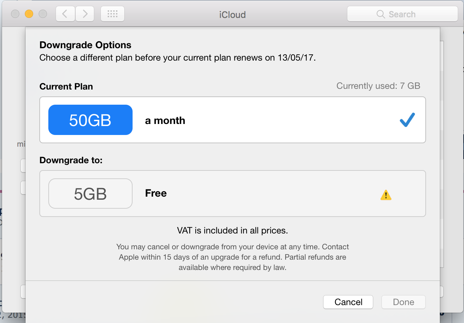Select the 5GB plan badge
This screenshot has height=323, width=464.
(x=90, y=194)
